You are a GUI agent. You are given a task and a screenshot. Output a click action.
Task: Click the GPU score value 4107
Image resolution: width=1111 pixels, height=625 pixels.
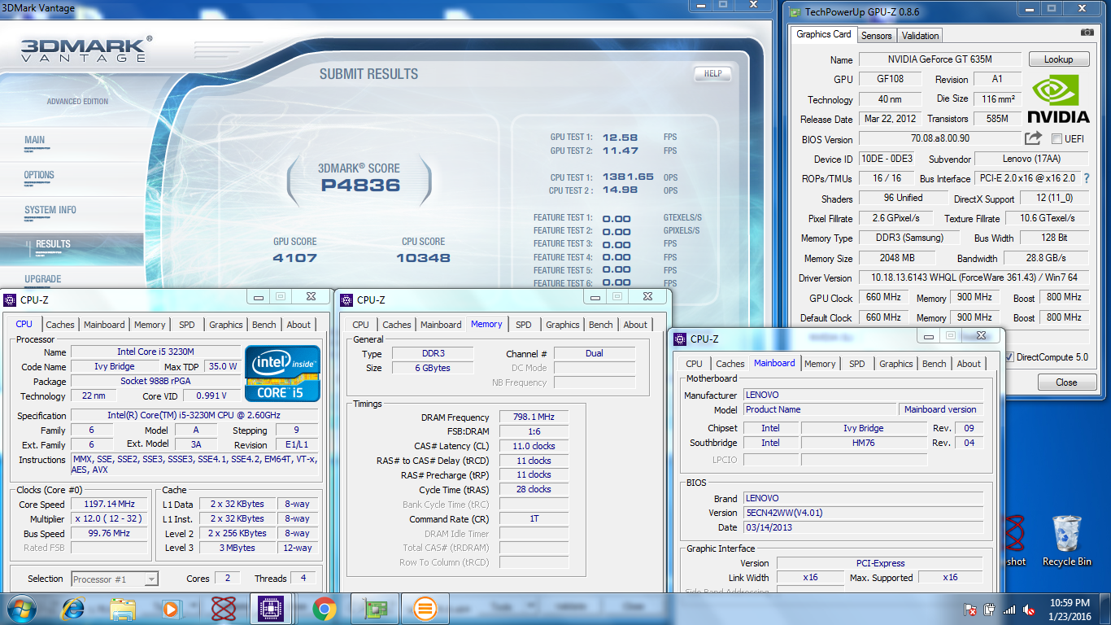click(295, 258)
